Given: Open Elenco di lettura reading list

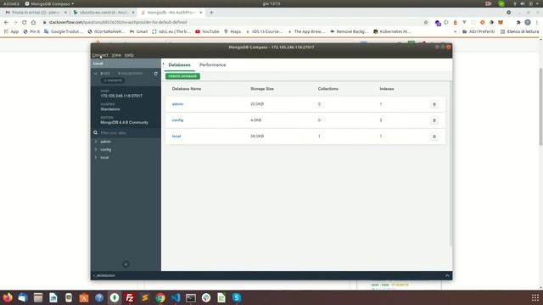Looking at the screenshot, I should click(519, 31).
